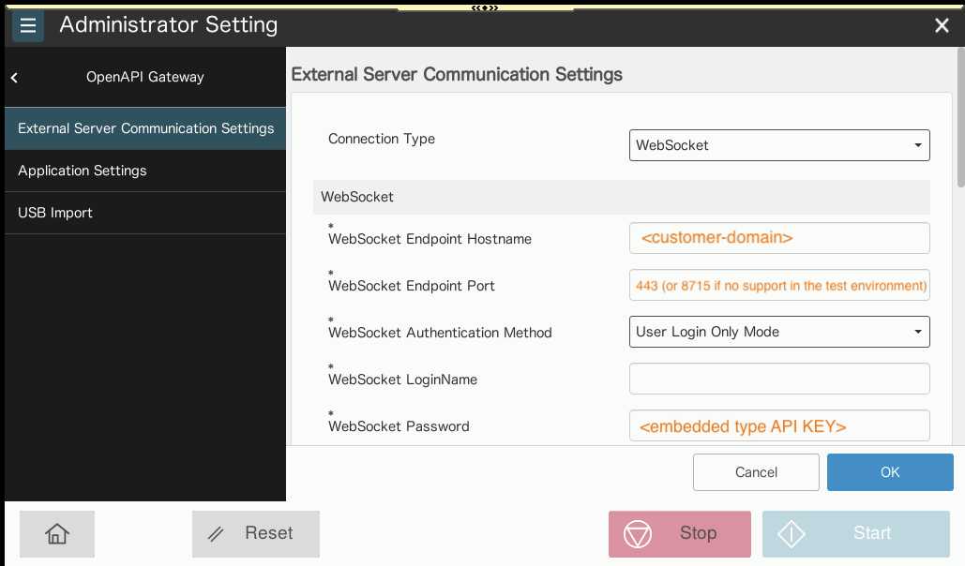Expand WebSocket Authentication Method dropdown
The width and height of the screenshot is (965, 566).
coord(778,332)
